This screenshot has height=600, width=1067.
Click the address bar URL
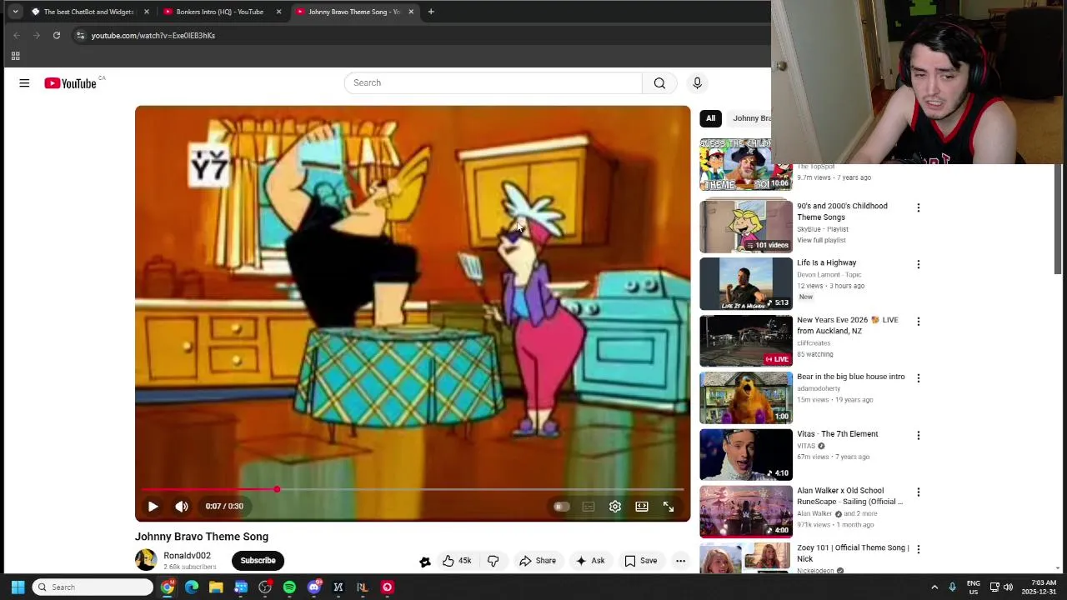tap(153, 35)
